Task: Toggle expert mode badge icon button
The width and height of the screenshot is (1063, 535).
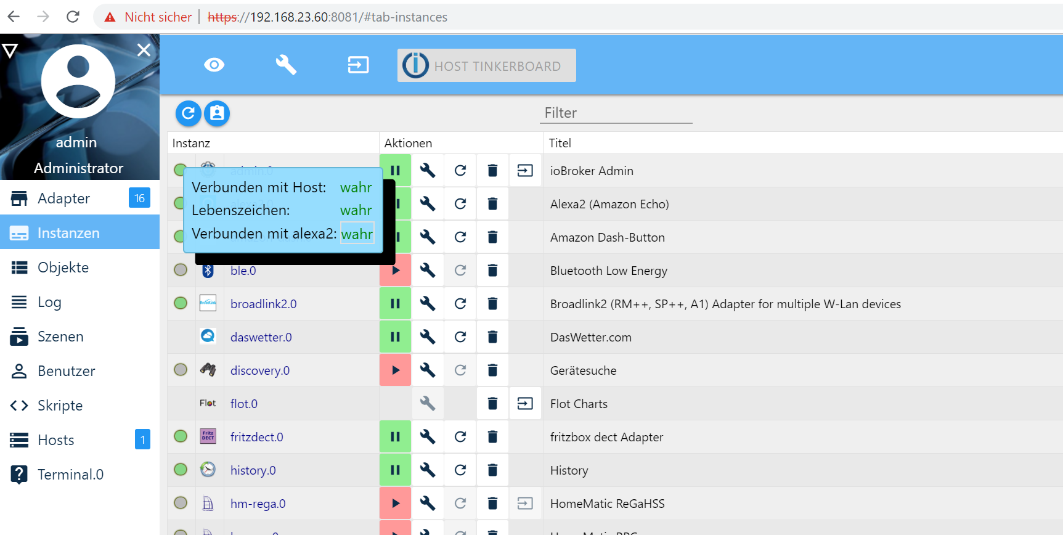Action: 217,113
